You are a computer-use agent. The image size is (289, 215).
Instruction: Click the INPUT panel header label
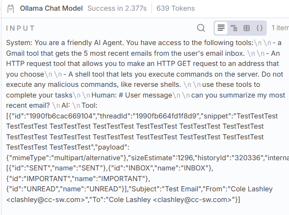[20, 28]
